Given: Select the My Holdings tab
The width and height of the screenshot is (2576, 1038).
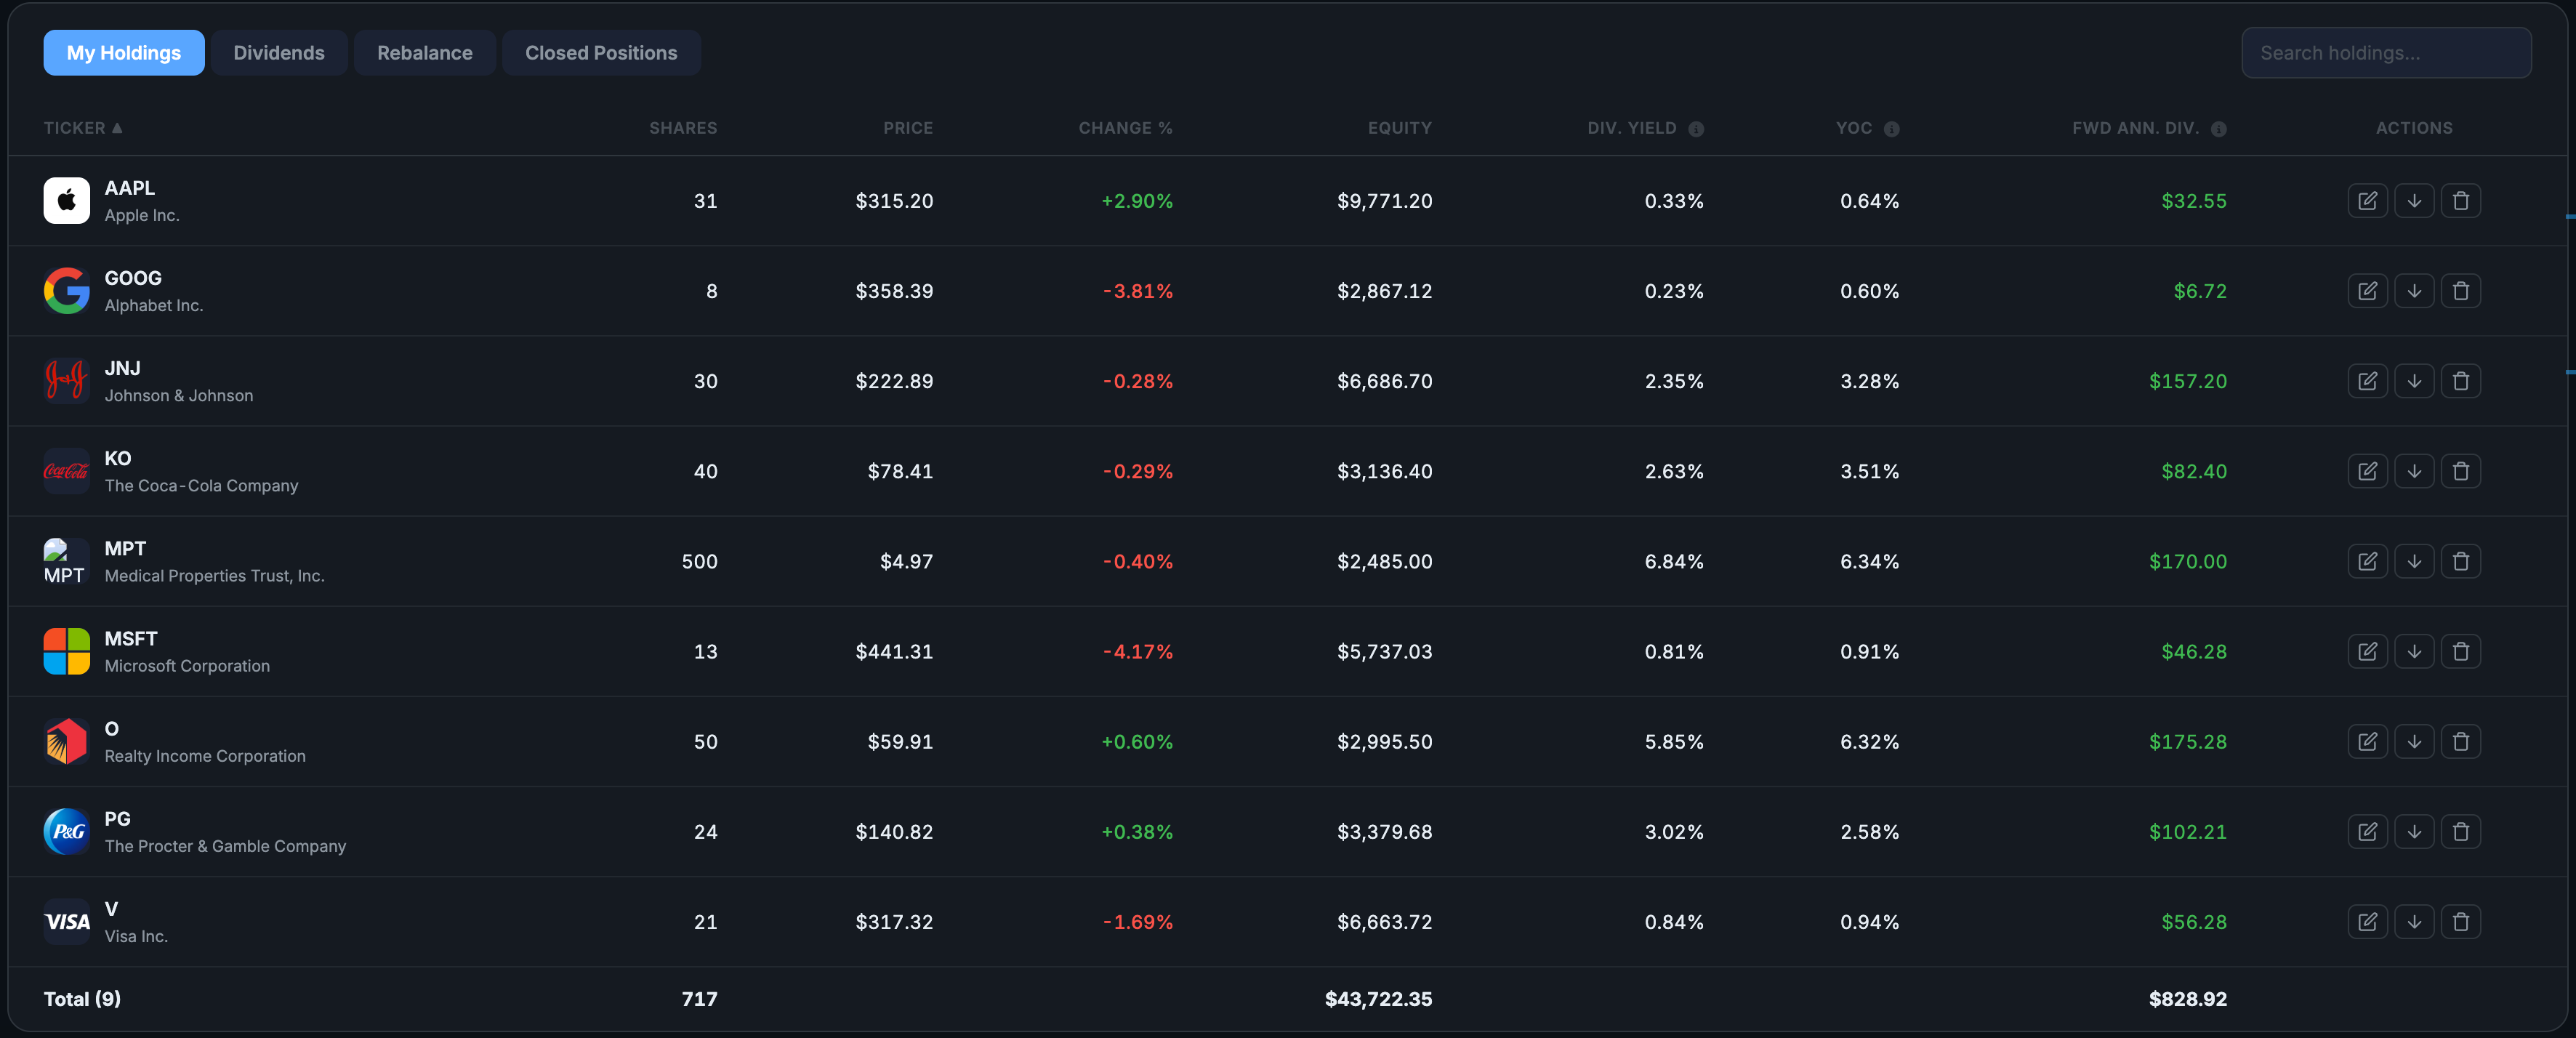Looking at the screenshot, I should tap(124, 53).
